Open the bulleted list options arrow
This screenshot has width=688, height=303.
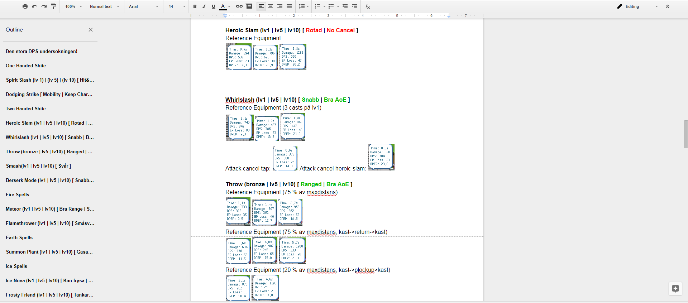(x=338, y=6)
